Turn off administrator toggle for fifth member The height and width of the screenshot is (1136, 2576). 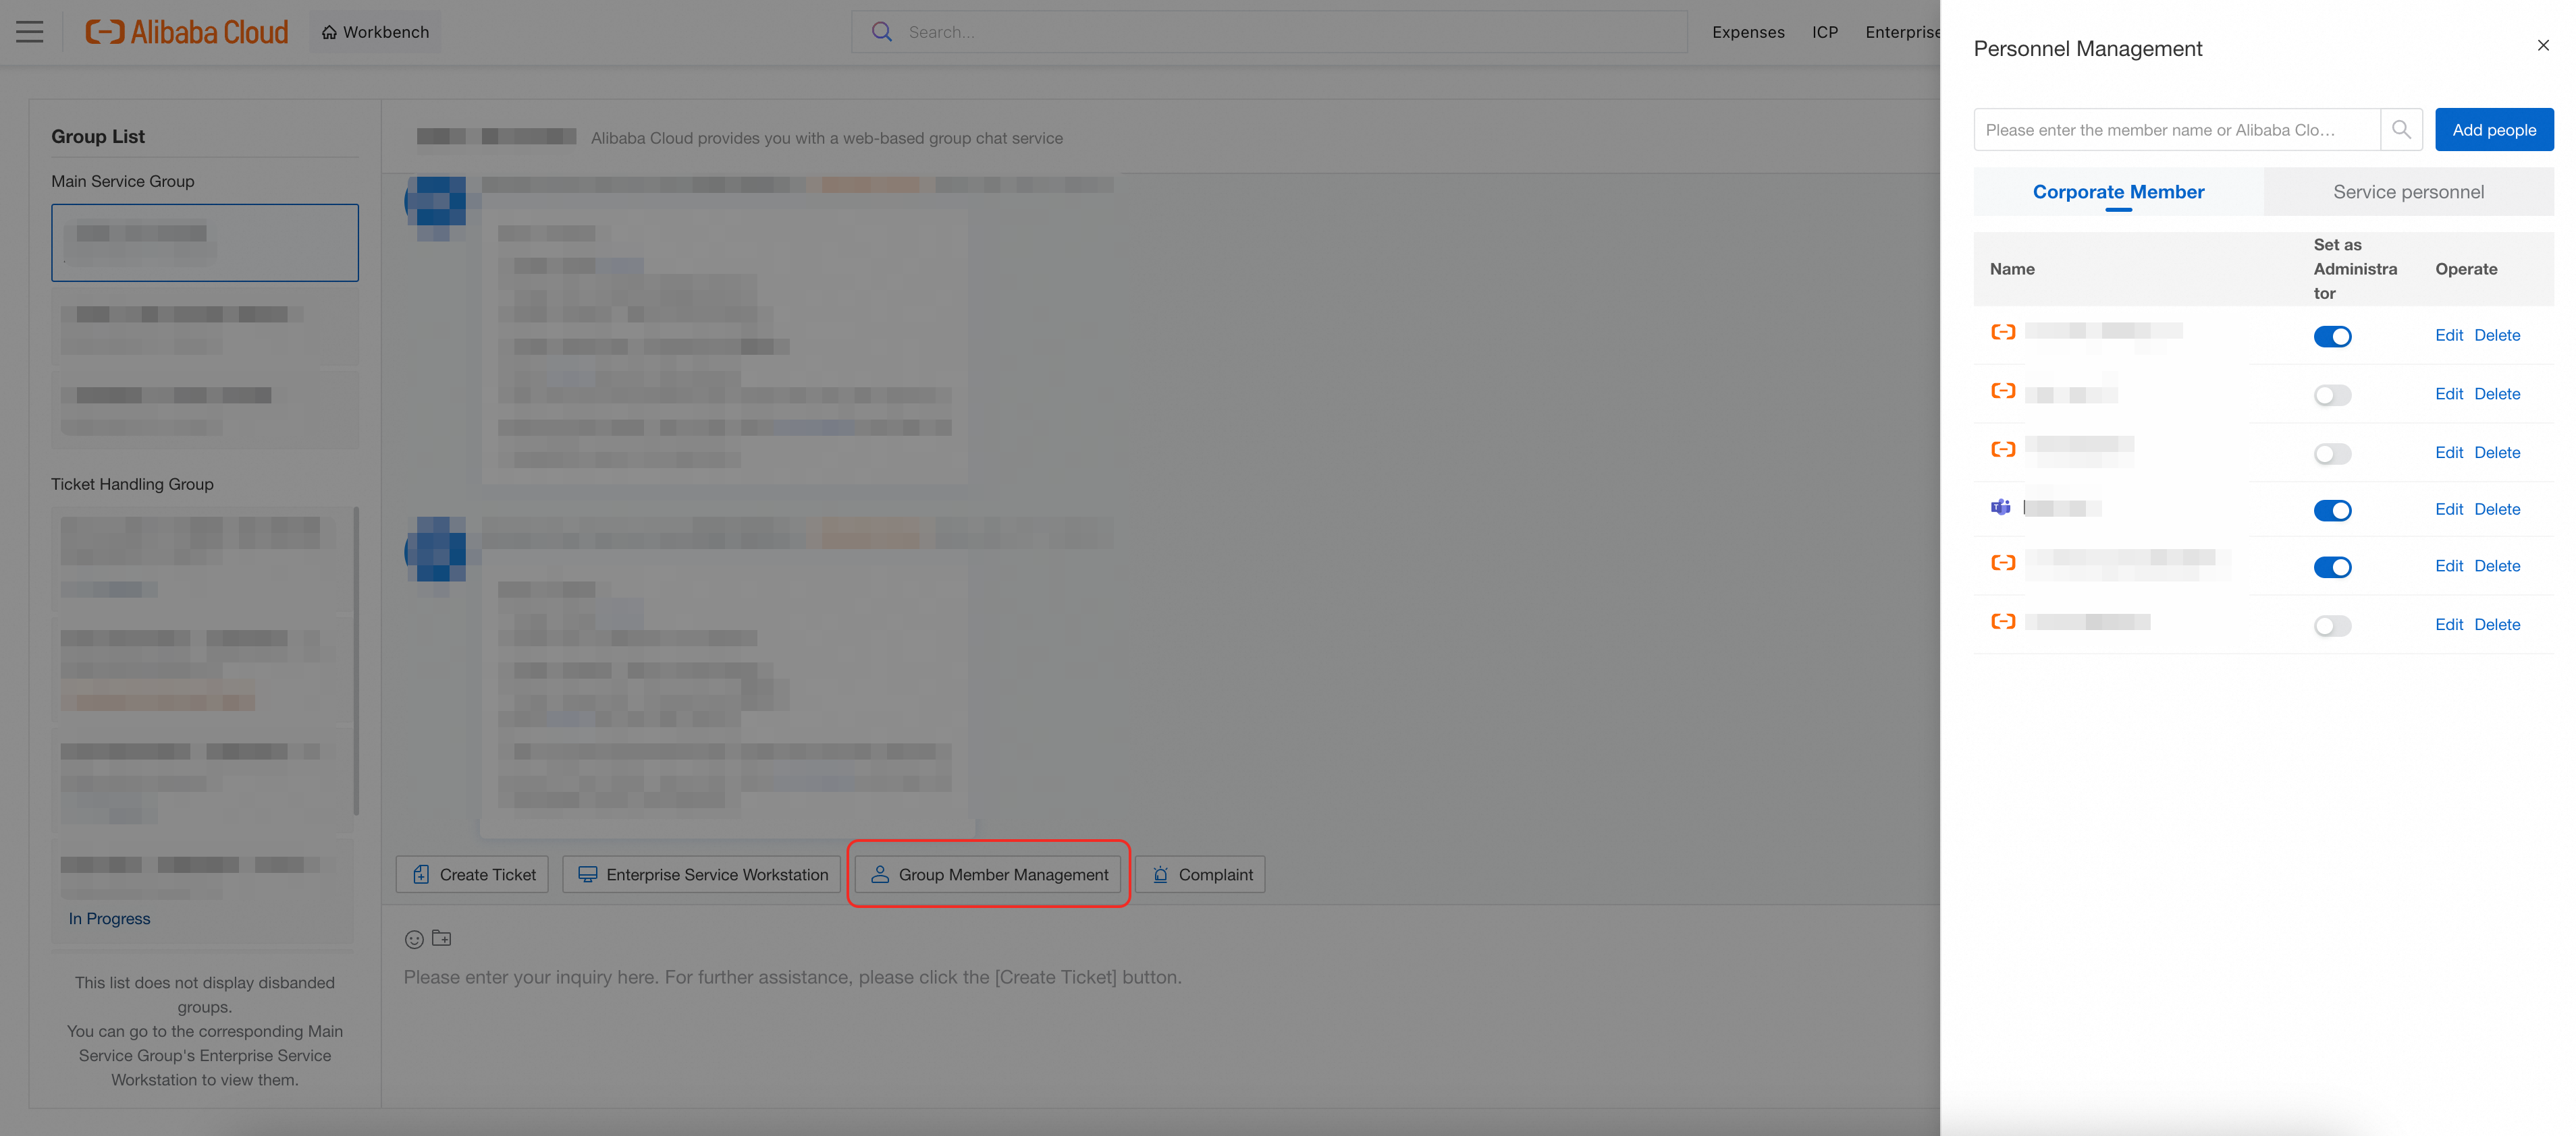(2332, 567)
